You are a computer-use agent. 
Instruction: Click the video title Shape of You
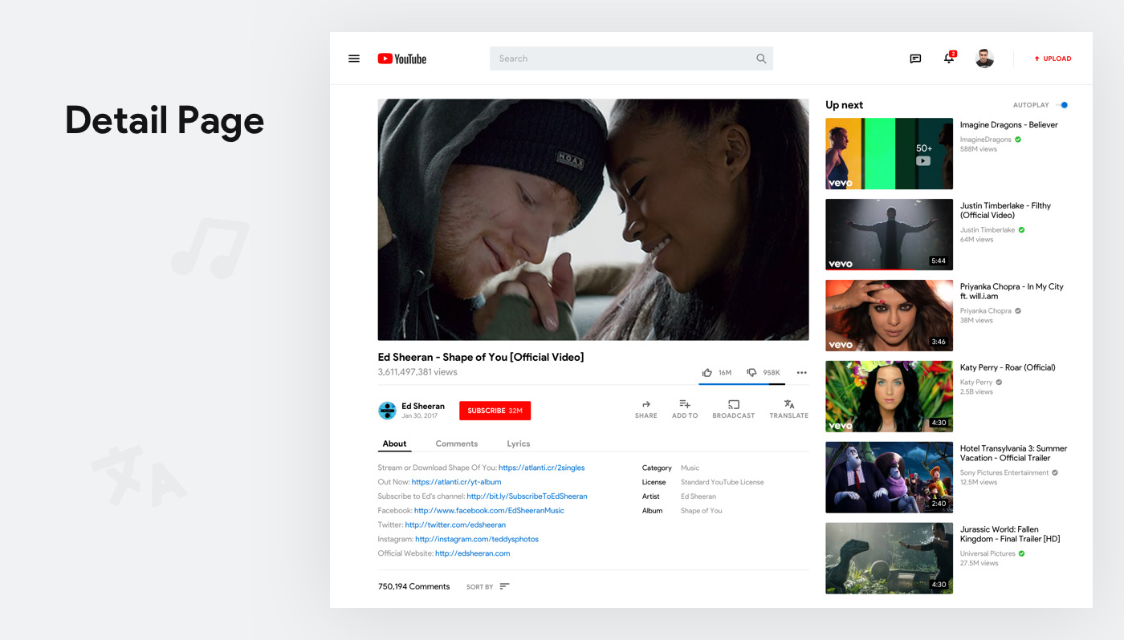481,357
